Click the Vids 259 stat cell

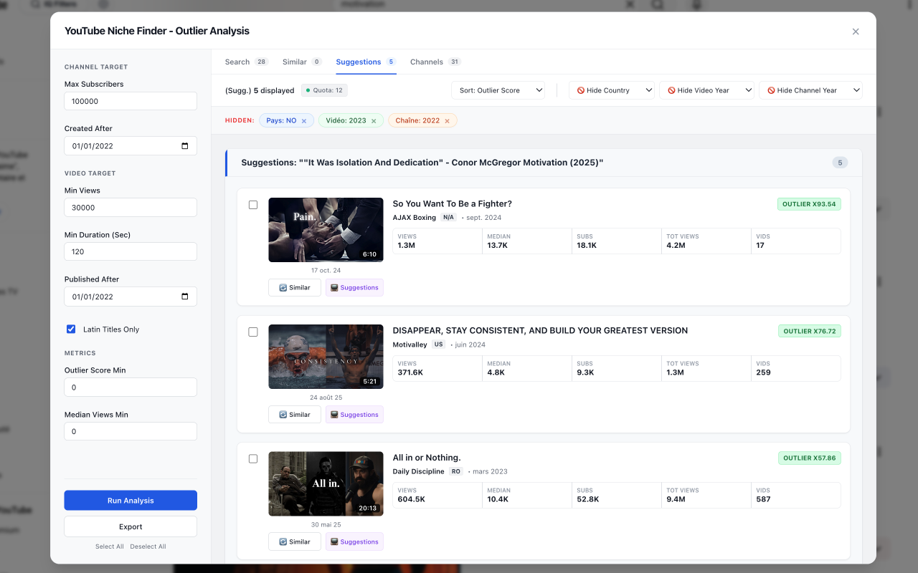[x=796, y=368]
